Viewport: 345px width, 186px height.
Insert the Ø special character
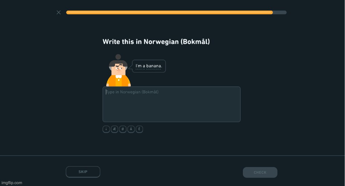point(123,129)
